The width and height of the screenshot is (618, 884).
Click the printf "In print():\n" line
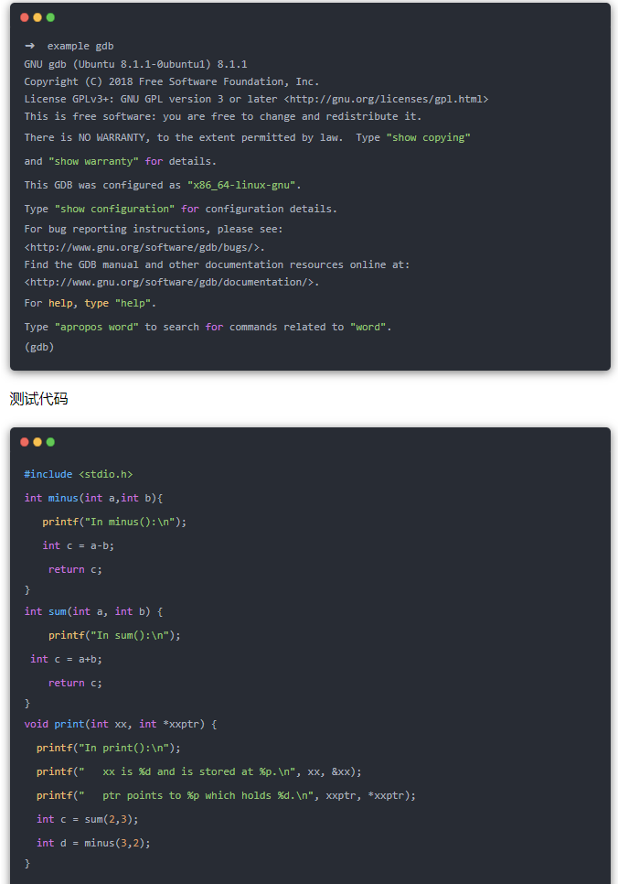(109, 748)
